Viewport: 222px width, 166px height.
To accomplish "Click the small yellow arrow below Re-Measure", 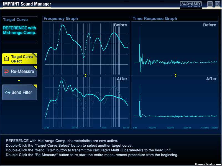I will pos(19,81).
